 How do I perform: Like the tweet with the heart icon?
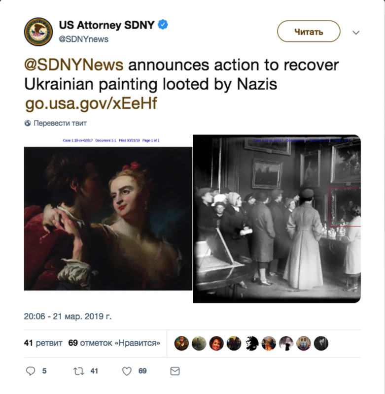click(x=127, y=371)
